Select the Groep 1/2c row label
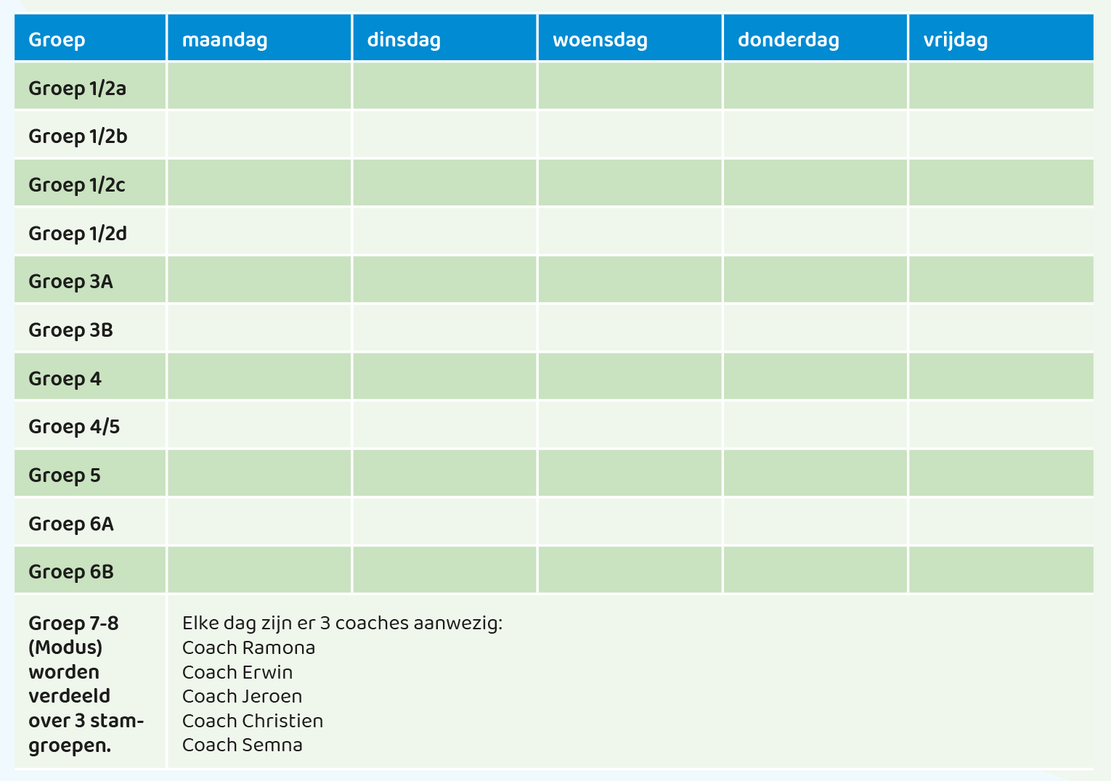 click(77, 184)
